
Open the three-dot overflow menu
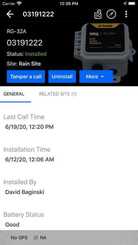(126, 14)
